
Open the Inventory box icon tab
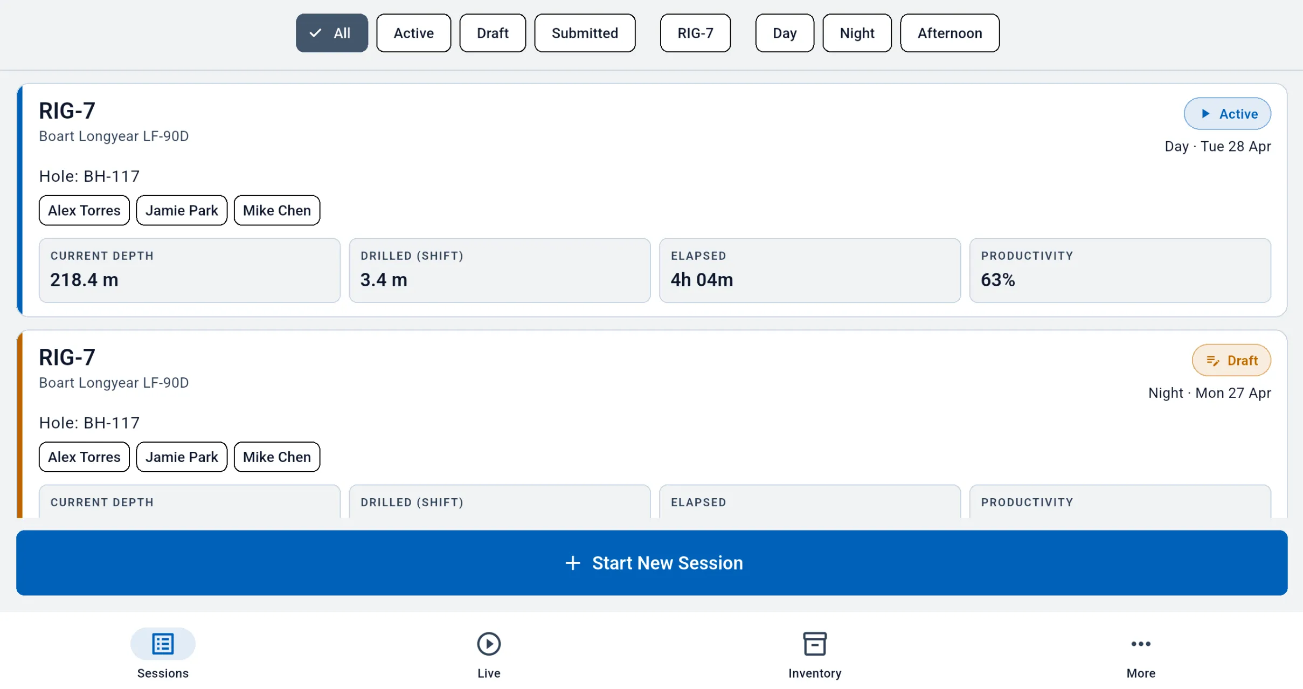(x=815, y=644)
